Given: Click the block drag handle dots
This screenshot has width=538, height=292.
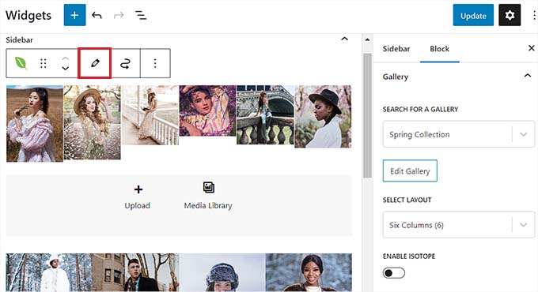Looking at the screenshot, I should pyautogui.click(x=44, y=63).
